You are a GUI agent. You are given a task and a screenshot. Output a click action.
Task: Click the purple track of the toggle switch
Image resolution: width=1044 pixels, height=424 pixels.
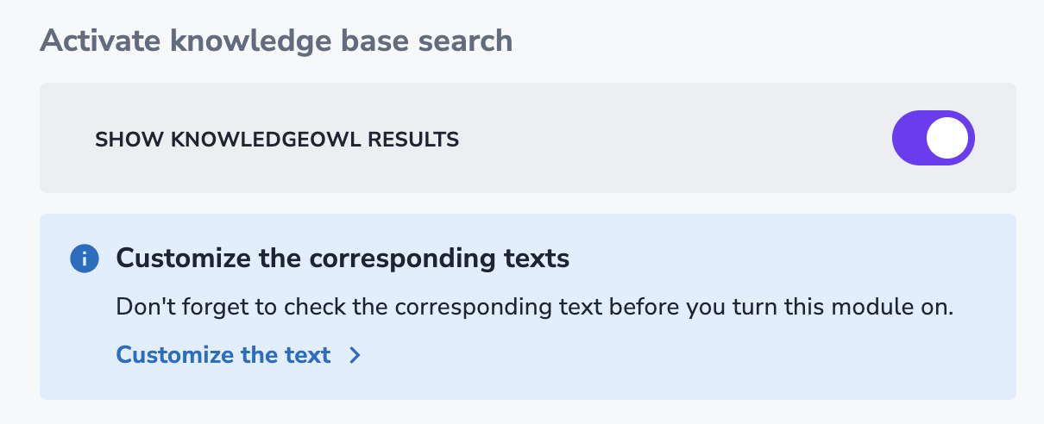click(x=909, y=138)
